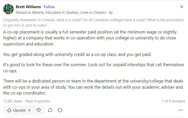Follow Brett Williams

coord(49,7)
